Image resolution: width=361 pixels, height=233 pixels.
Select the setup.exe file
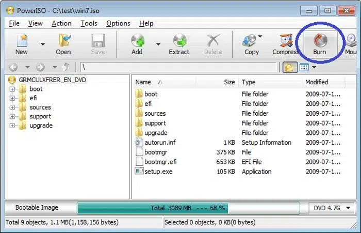tap(158, 172)
